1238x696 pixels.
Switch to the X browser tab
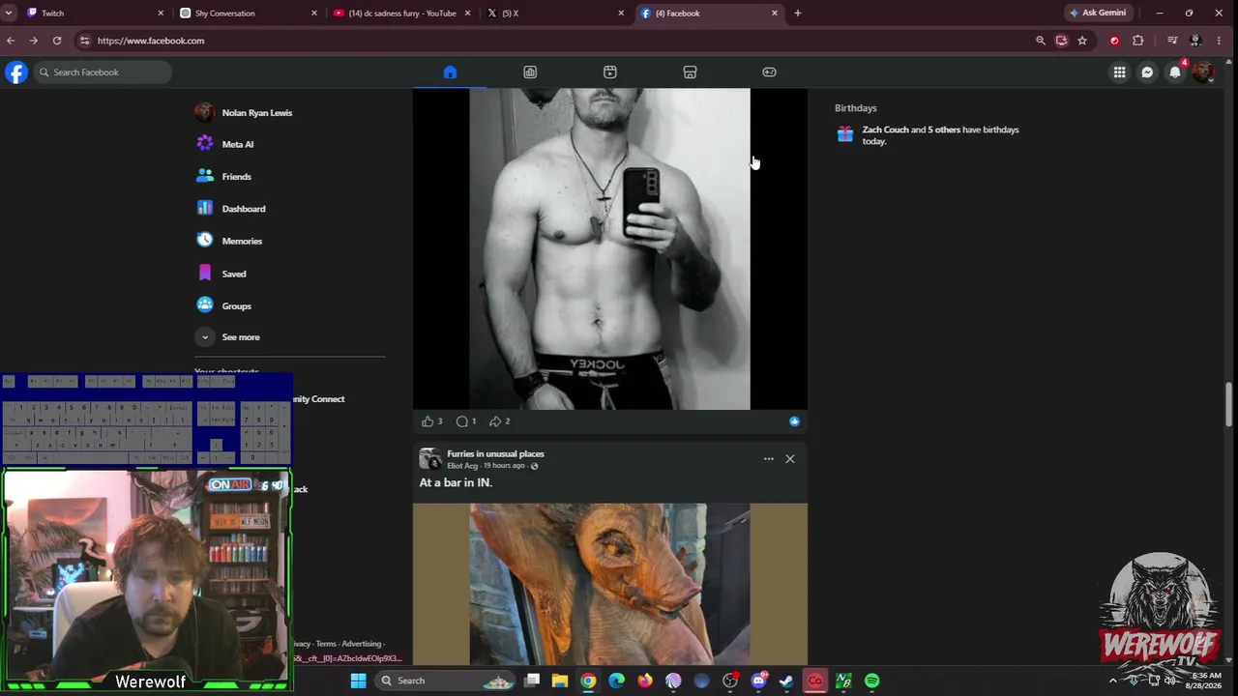pyautogui.click(x=556, y=14)
